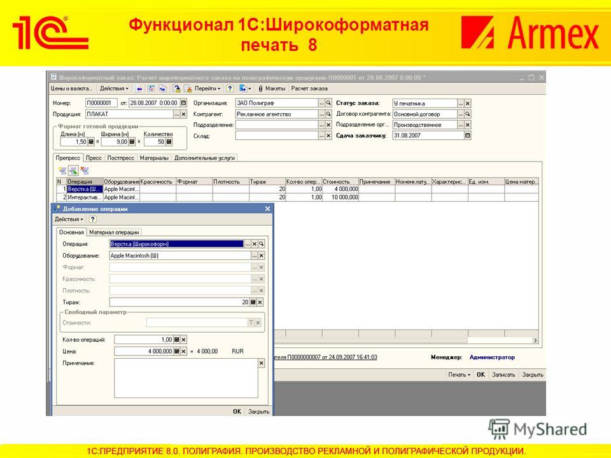Clear the Склад field
The image size is (611, 458).
pos(328,135)
